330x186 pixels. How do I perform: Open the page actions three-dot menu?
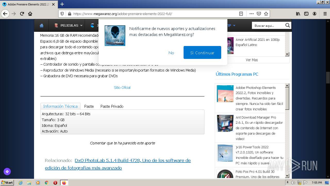click(251, 14)
